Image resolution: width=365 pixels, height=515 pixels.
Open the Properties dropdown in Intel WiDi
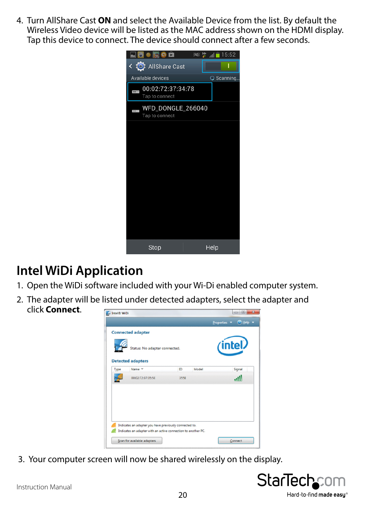(222, 322)
